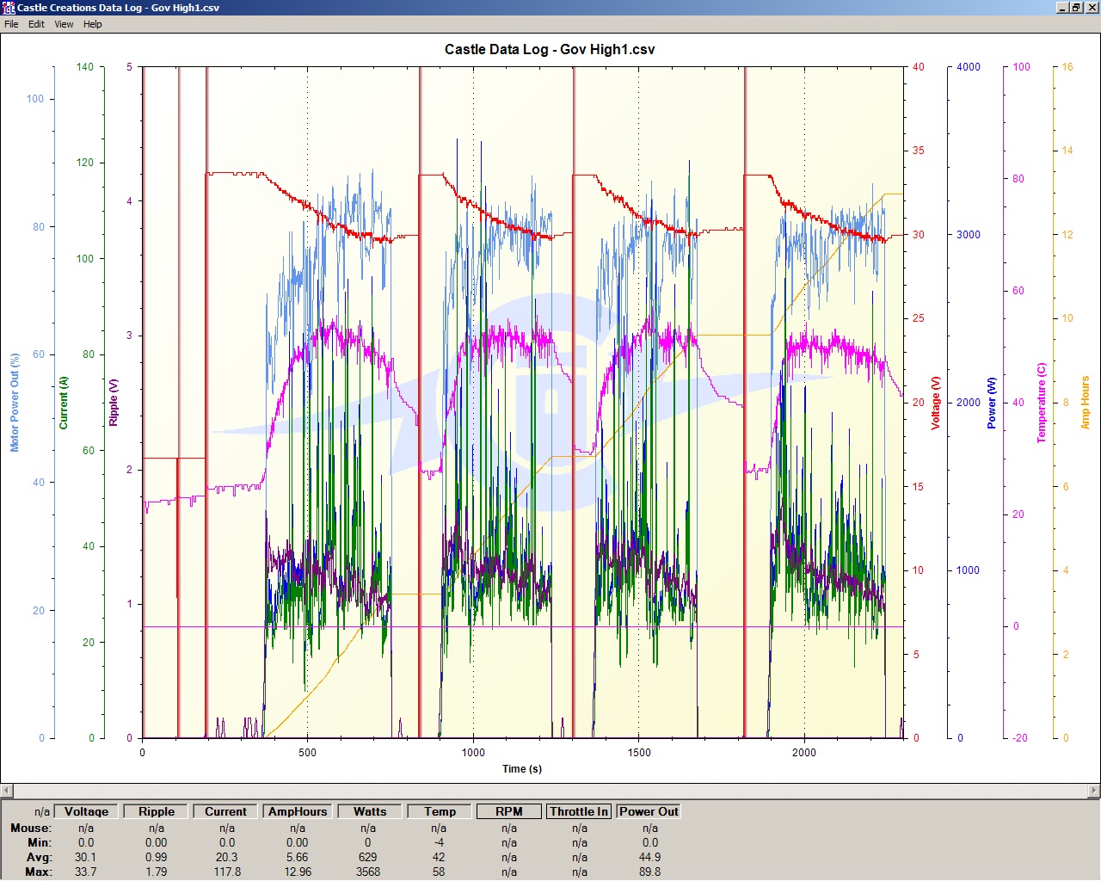Click the Max Current value 117.8
1101x881 pixels.
click(x=227, y=872)
